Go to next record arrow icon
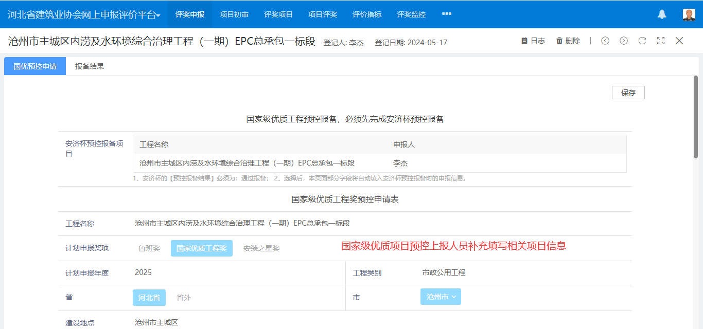This screenshot has height=329, width=703. pyautogui.click(x=624, y=41)
